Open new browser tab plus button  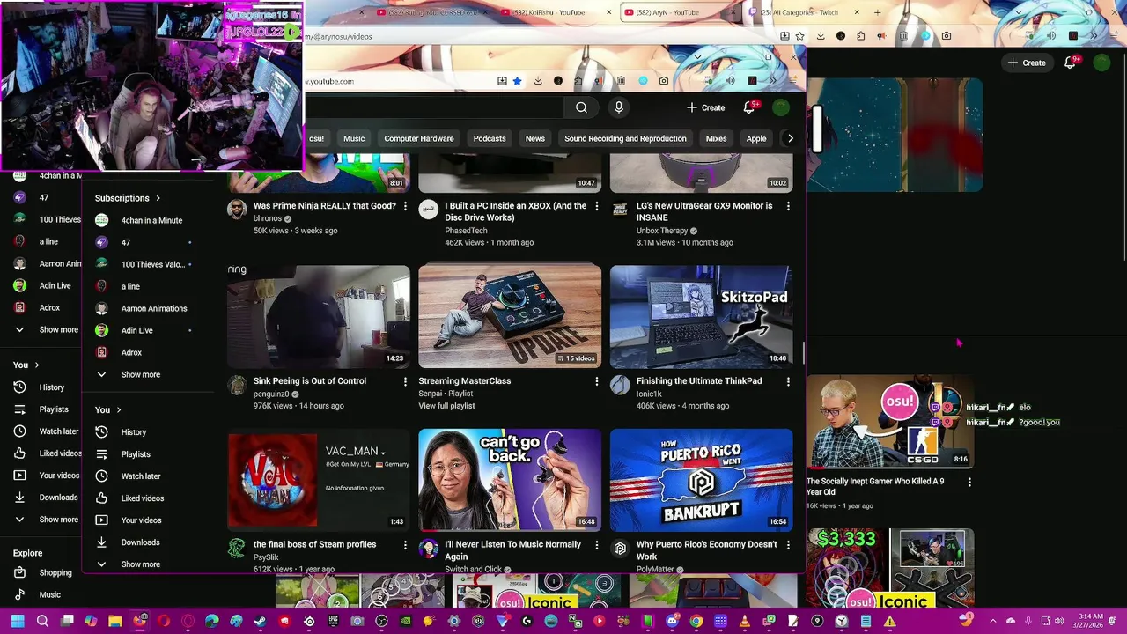pos(877,12)
